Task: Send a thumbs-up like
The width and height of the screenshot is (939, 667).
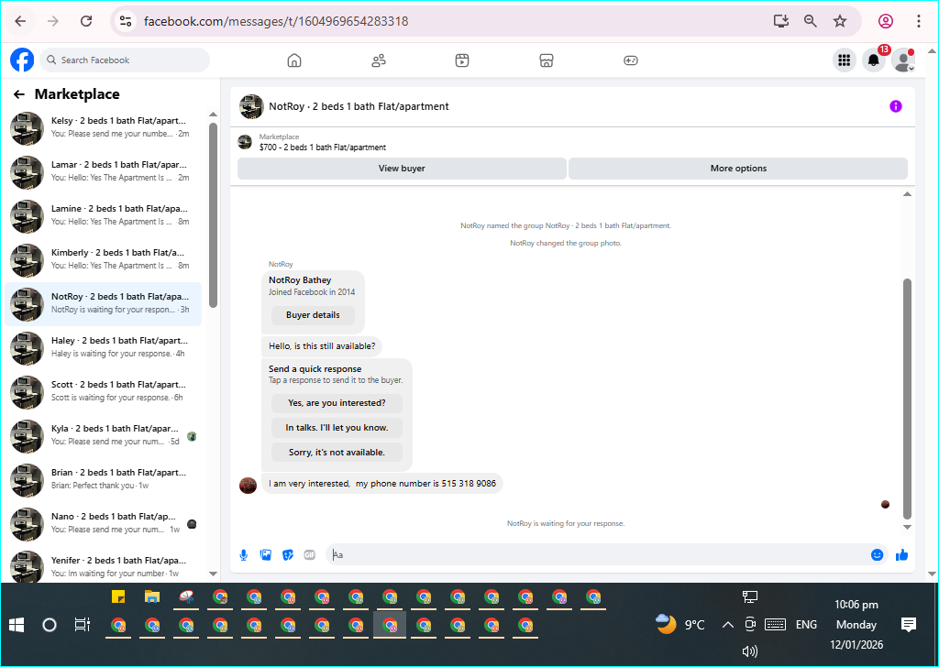Action: pos(902,555)
